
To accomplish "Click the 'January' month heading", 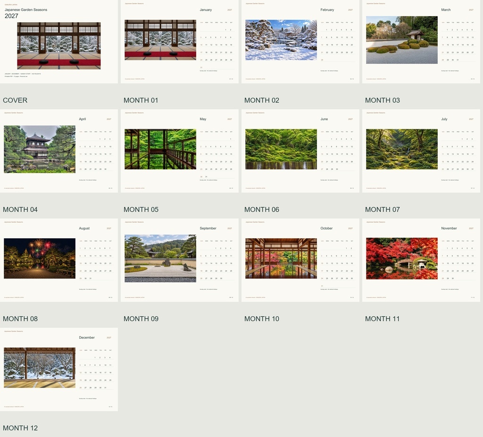I will (x=206, y=10).
